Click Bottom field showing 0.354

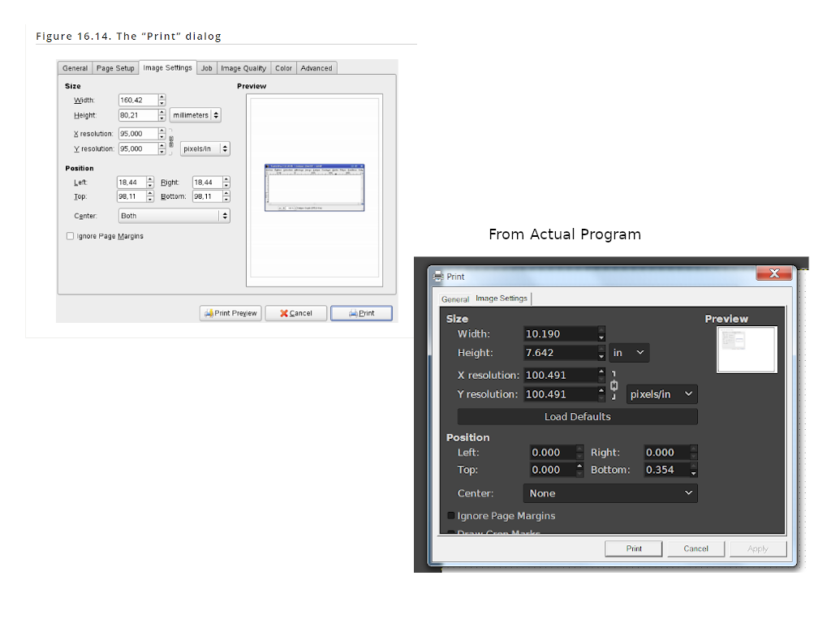click(667, 470)
